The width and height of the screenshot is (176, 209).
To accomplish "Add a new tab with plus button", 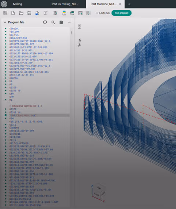I will click(129, 4).
